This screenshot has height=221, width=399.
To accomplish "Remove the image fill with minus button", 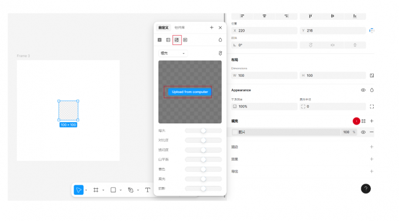I will [372, 132].
